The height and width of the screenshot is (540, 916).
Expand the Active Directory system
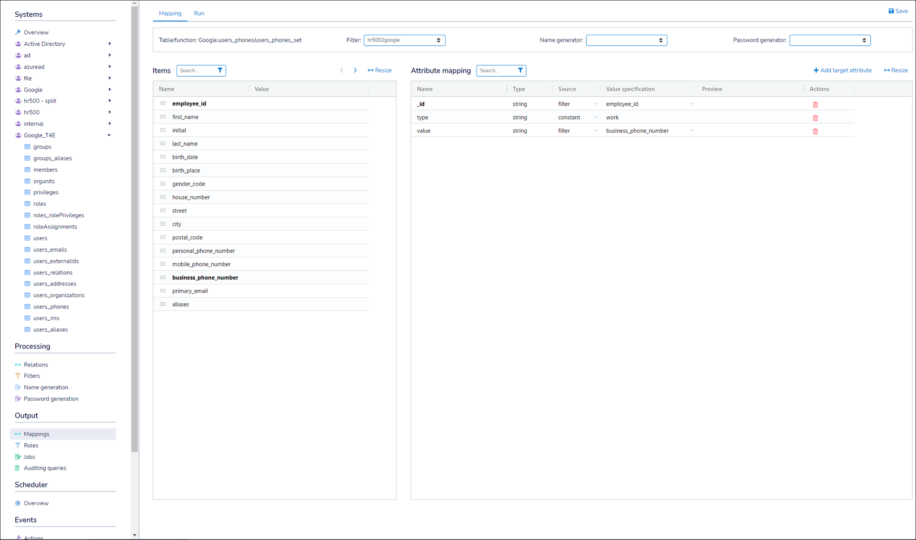109,44
